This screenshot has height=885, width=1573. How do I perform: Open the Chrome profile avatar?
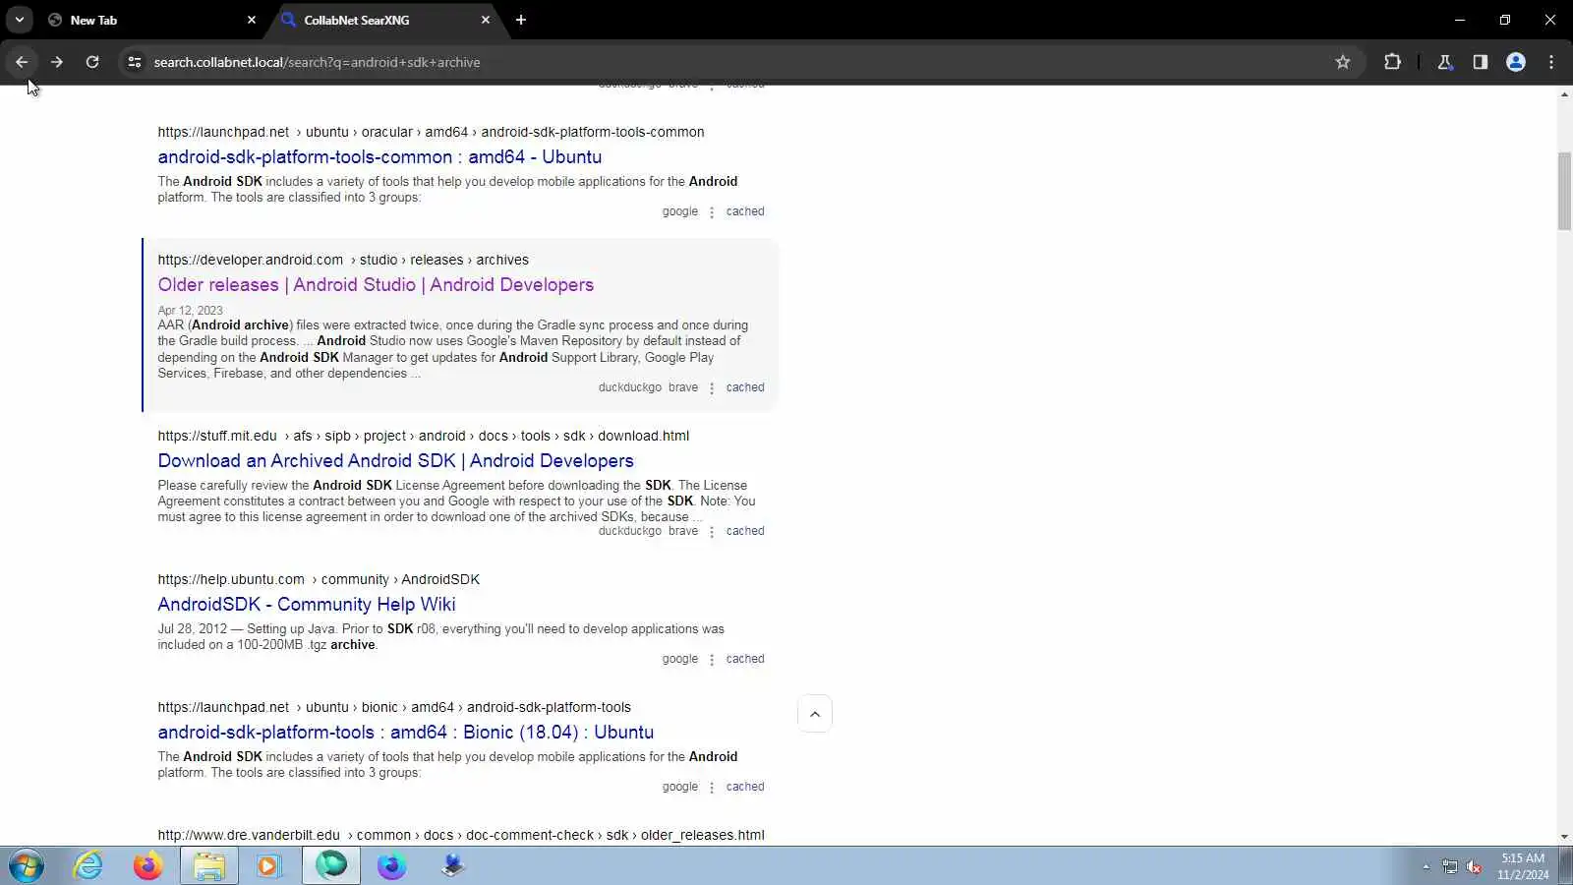(1516, 62)
